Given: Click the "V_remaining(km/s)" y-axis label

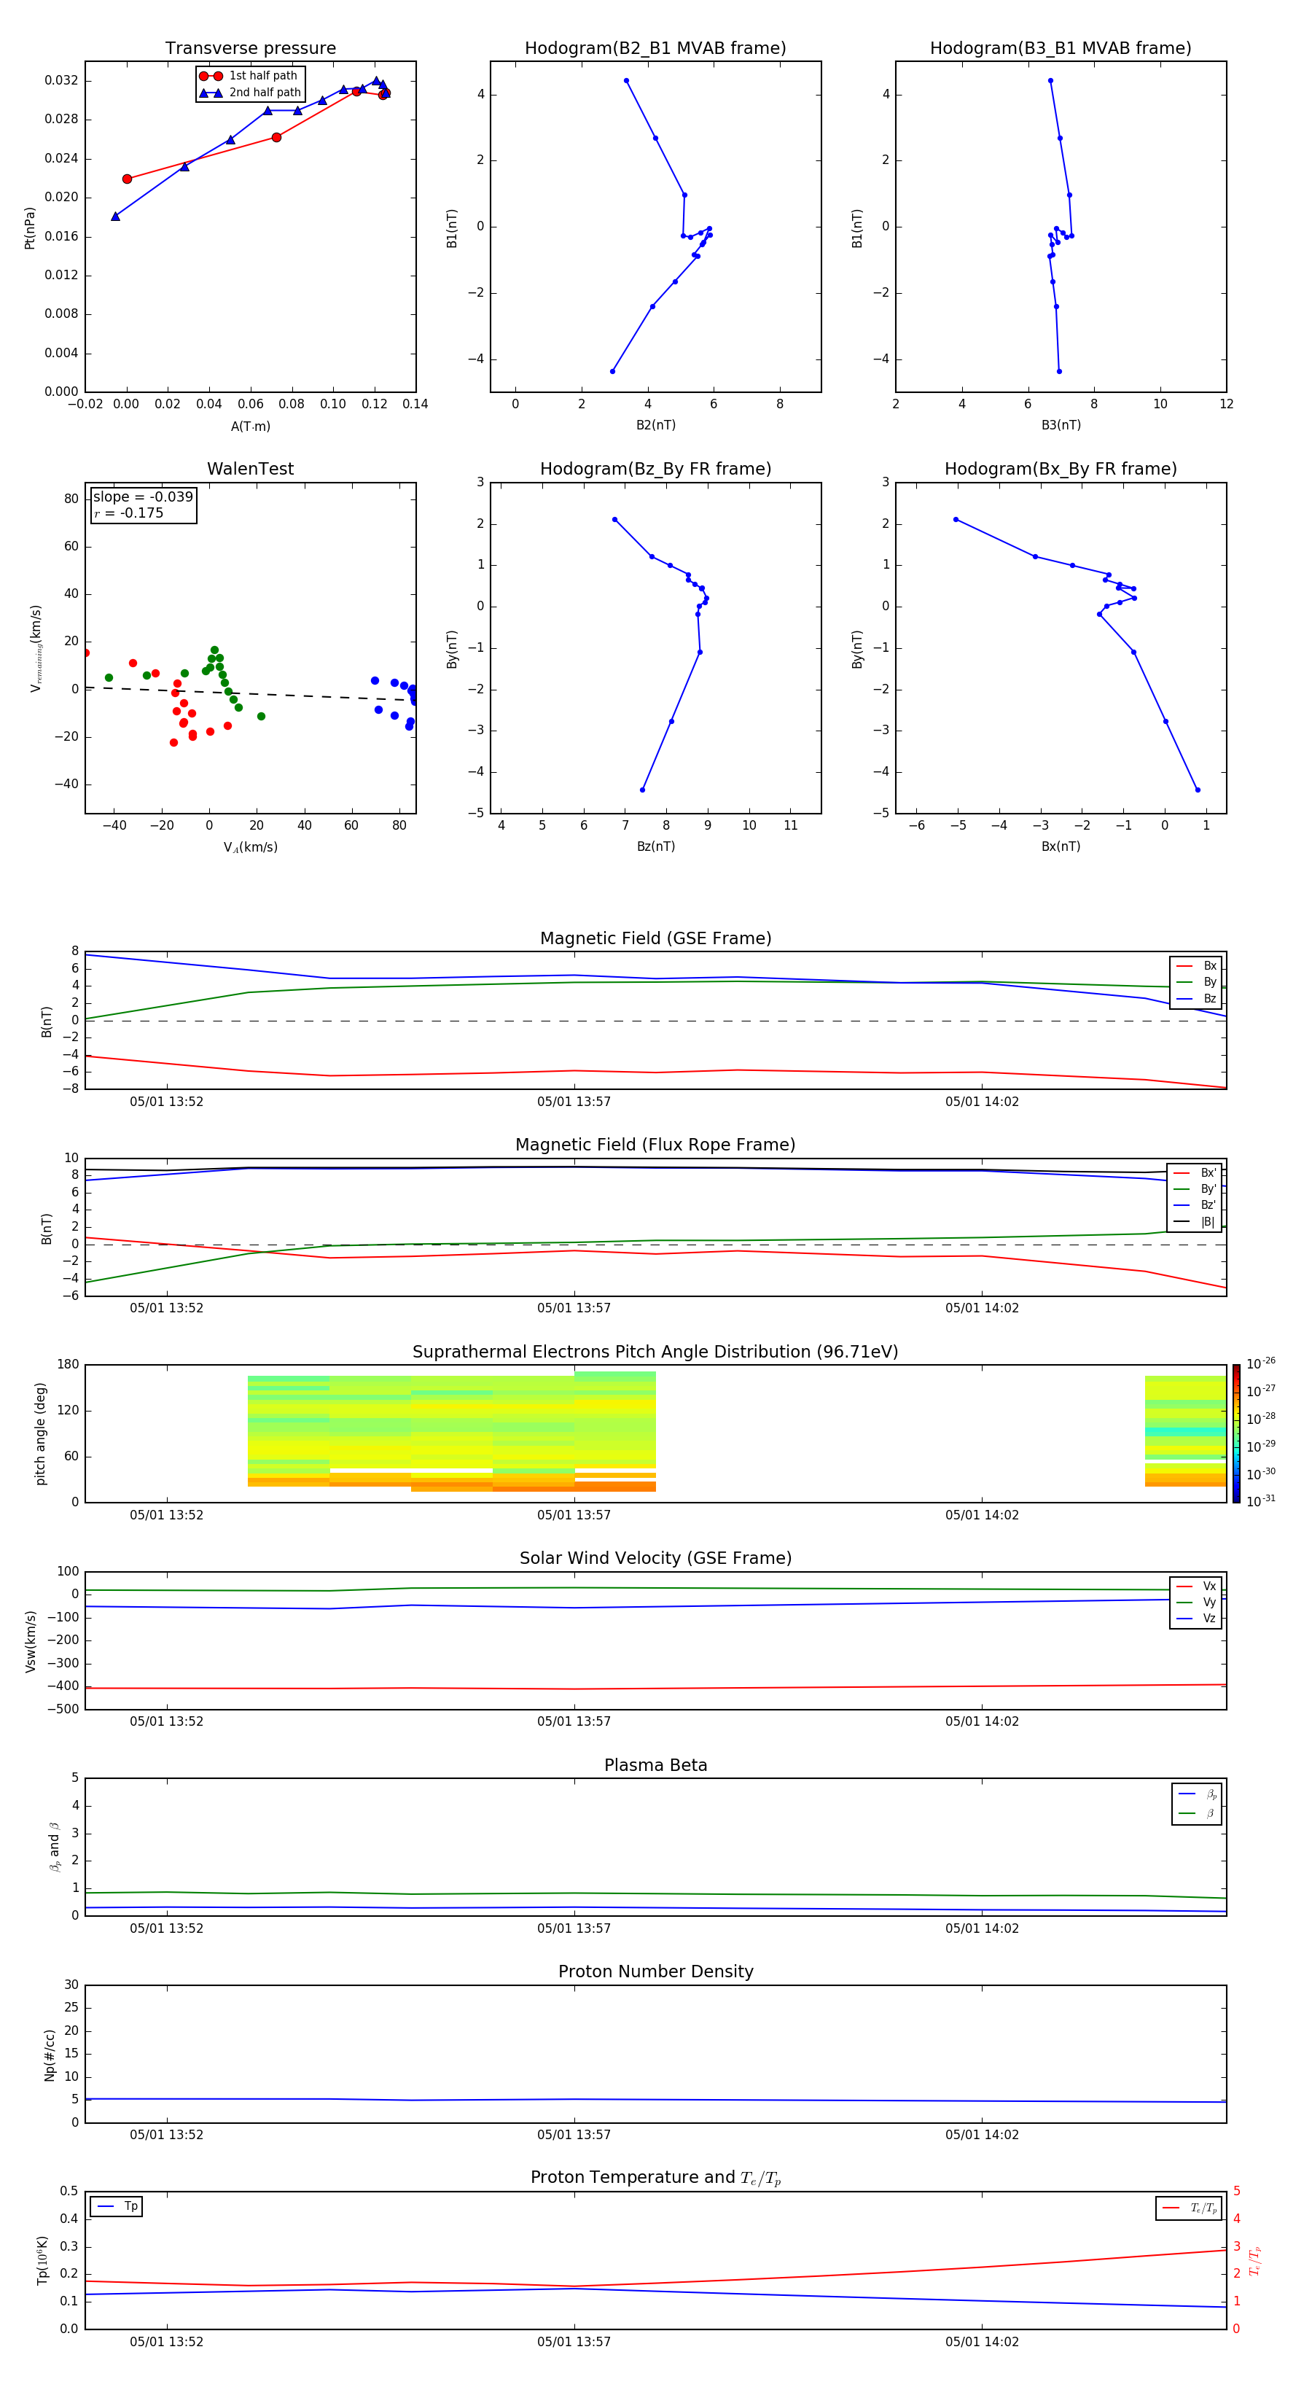Looking at the screenshot, I should point(36,648).
